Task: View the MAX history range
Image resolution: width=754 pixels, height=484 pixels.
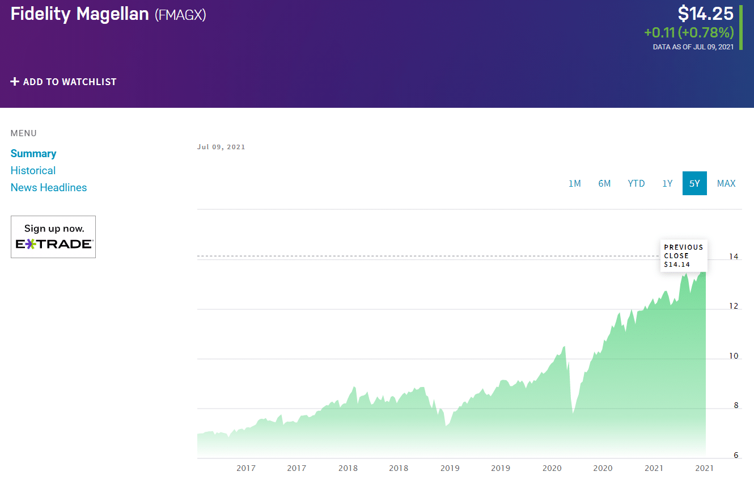Action: [726, 183]
